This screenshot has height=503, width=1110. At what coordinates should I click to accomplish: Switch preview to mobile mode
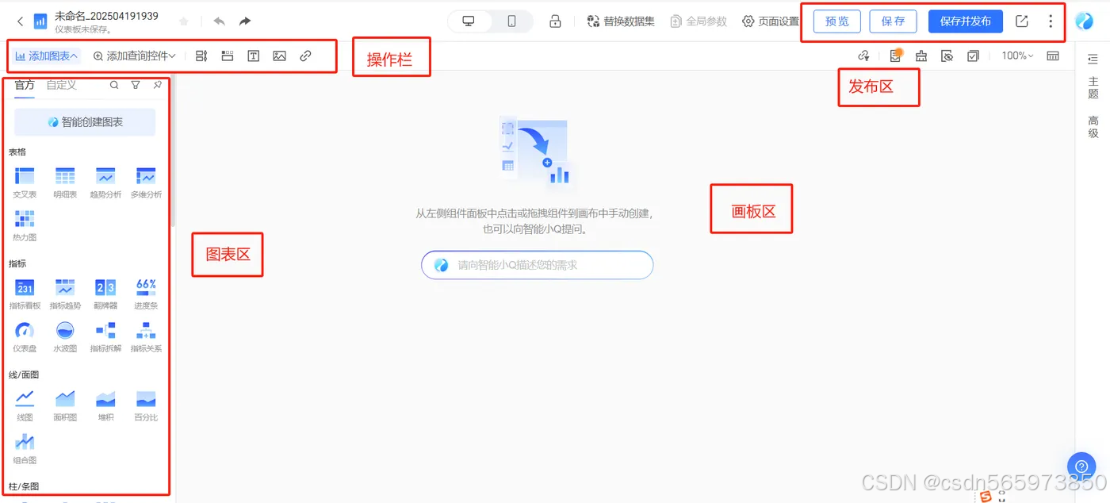pyautogui.click(x=511, y=22)
